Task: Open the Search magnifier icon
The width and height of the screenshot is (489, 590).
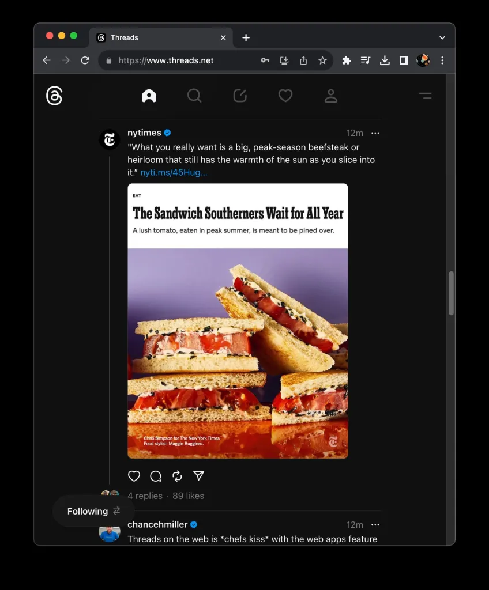Action: [x=194, y=96]
